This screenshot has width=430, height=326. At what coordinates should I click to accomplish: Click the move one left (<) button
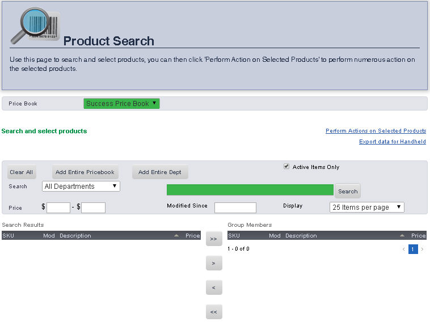pyautogui.click(x=214, y=288)
